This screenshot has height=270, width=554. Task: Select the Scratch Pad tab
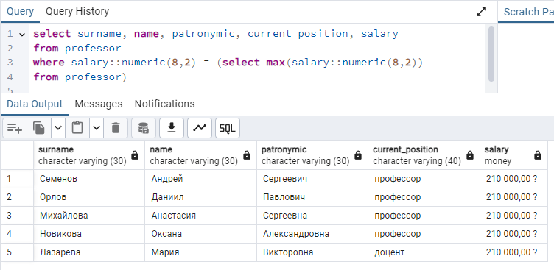[x=527, y=12]
